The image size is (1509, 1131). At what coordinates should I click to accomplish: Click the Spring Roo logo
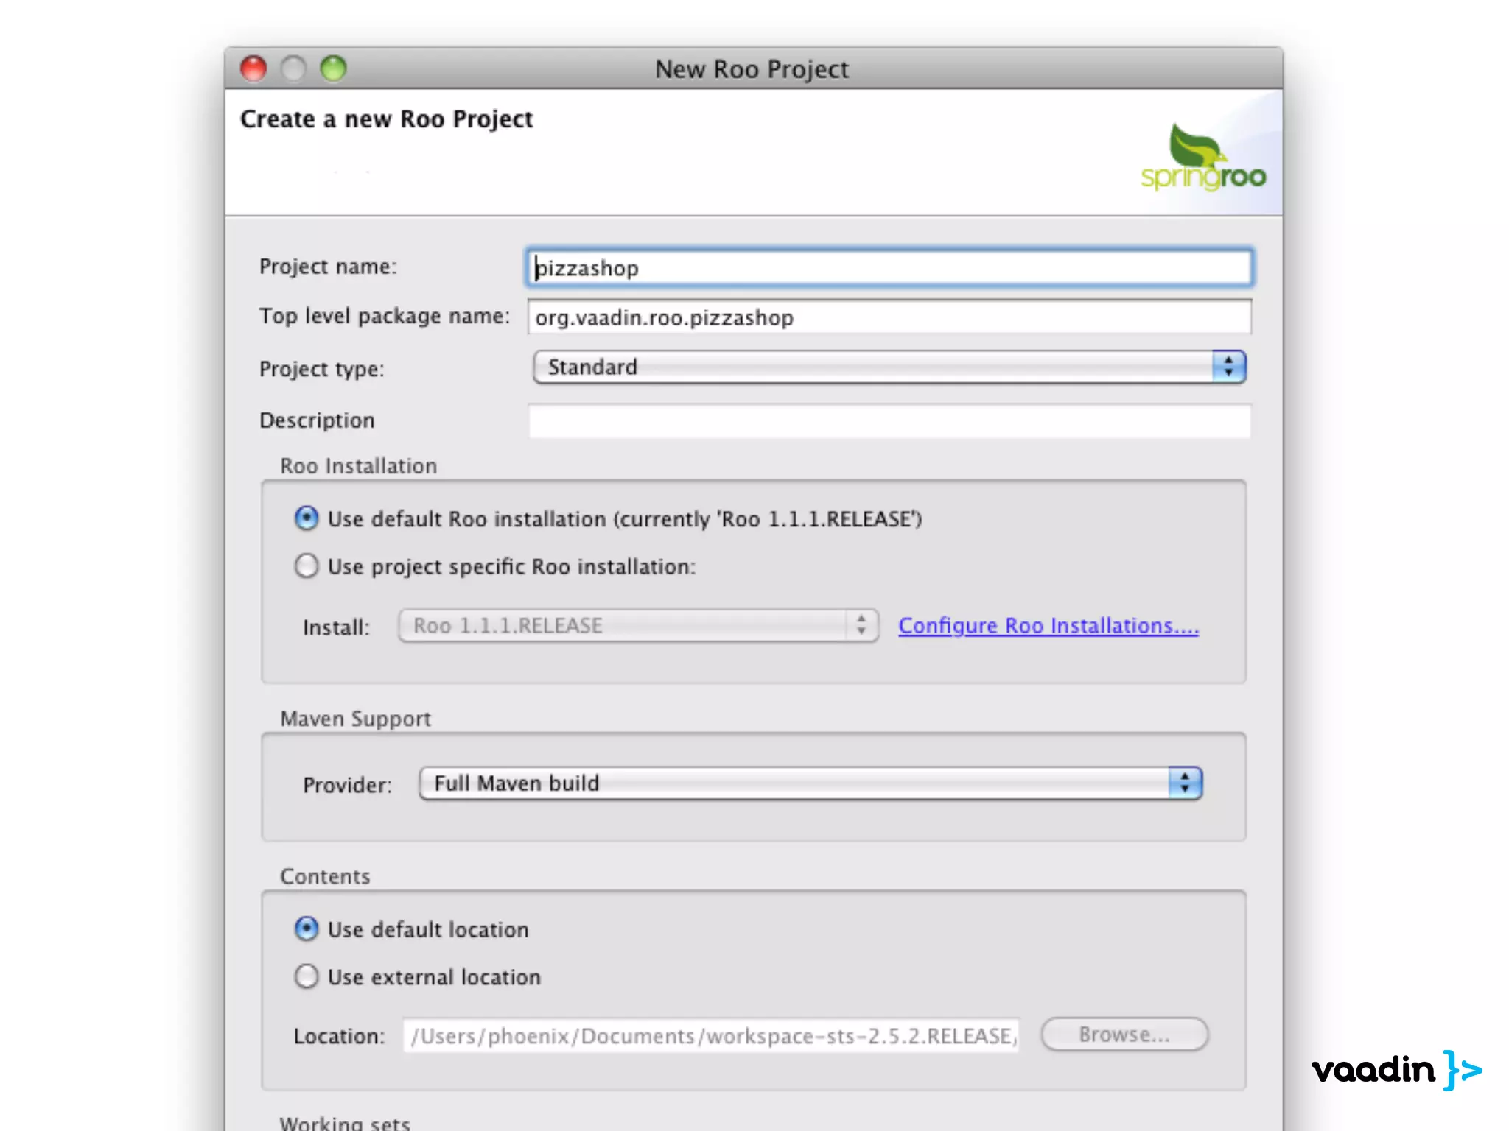[1202, 158]
